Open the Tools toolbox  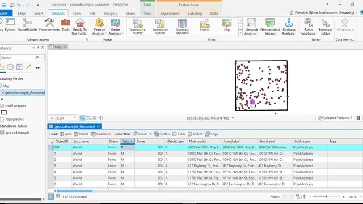(66, 25)
